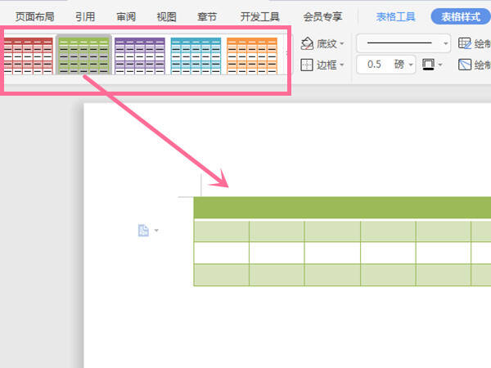
Task: Select the 表格样式 tab
Action: tap(460, 16)
